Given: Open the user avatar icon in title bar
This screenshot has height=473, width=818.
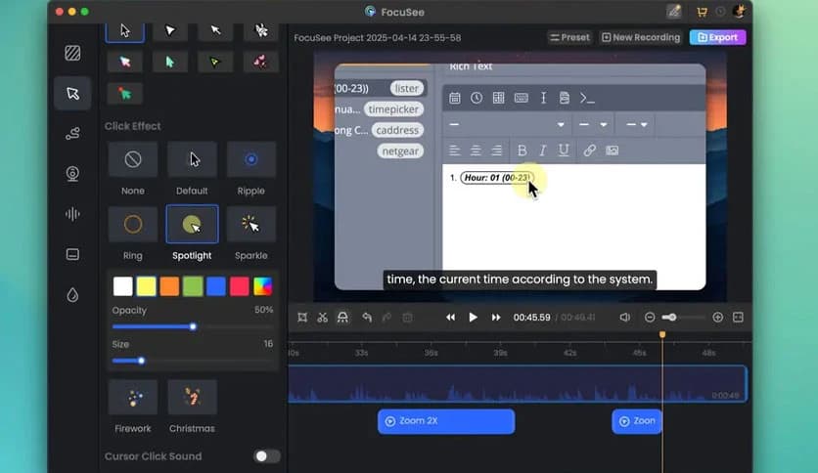Looking at the screenshot, I should tap(739, 12).
